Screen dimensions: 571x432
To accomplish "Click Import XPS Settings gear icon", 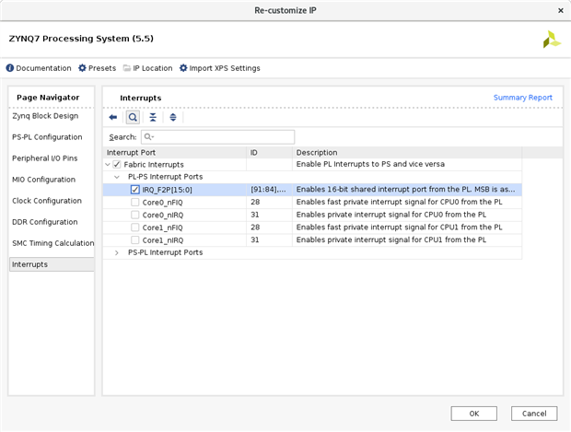I will [x=183, y=68].
